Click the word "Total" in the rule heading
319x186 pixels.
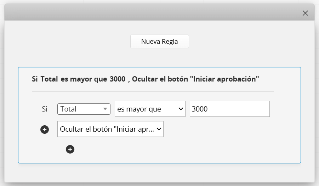(49, 79)
